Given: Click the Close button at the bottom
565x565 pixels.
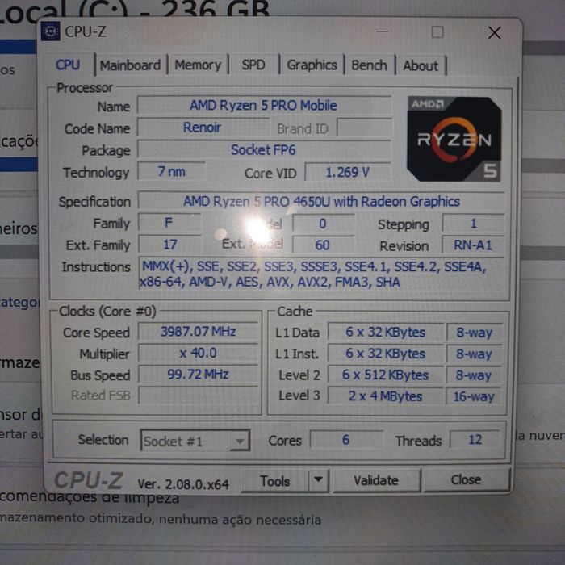Looking at the screenshot, I should tap(466, 479).
